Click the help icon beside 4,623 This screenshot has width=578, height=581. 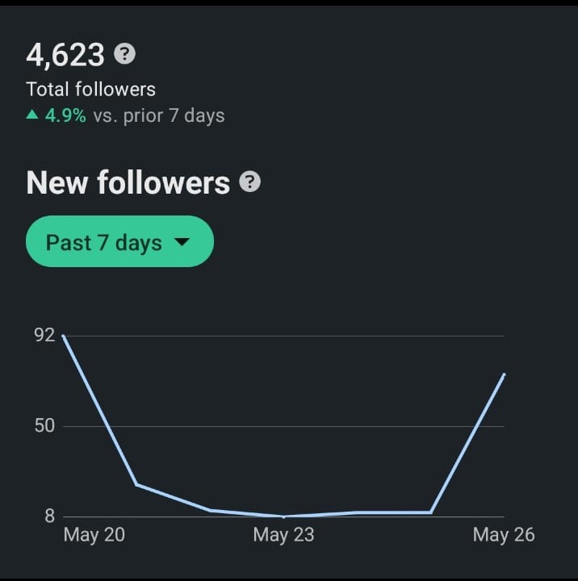[x=124, y=54]
